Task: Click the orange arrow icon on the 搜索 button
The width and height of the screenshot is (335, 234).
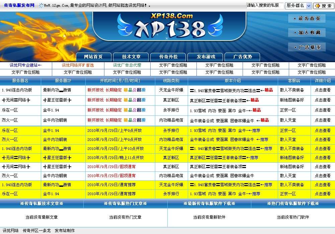Action: pos(318,5)
